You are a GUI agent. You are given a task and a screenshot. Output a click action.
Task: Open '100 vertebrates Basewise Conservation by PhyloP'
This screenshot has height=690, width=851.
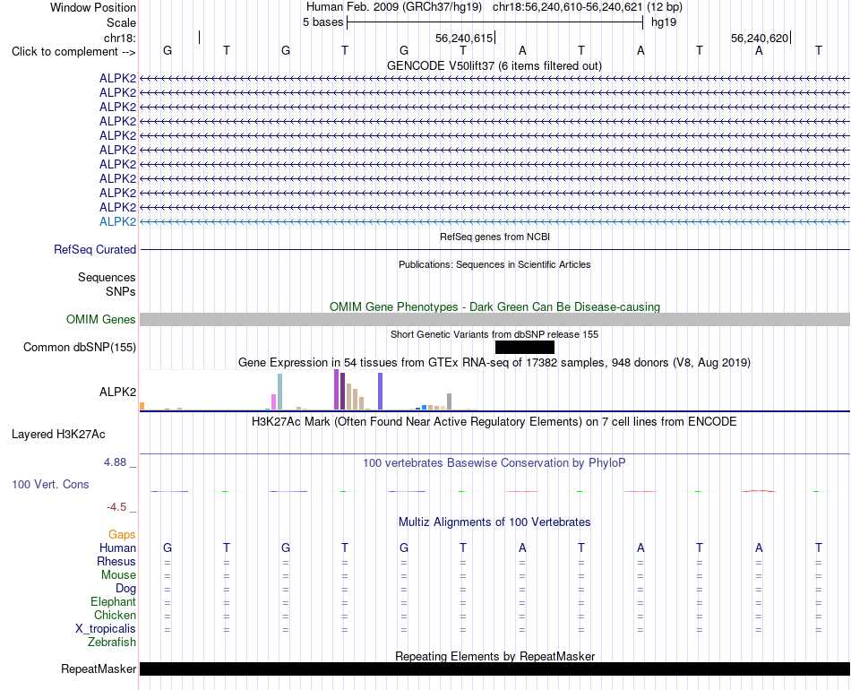(494, 463)
